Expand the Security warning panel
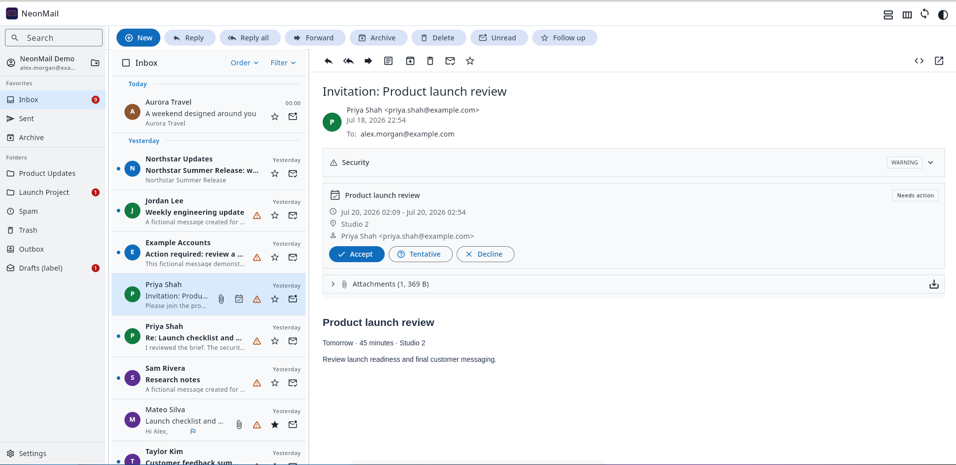 pyautogui.click(x=931, y=162)
